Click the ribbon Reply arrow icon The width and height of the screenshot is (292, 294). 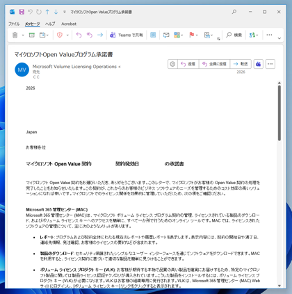click(79, 35)
